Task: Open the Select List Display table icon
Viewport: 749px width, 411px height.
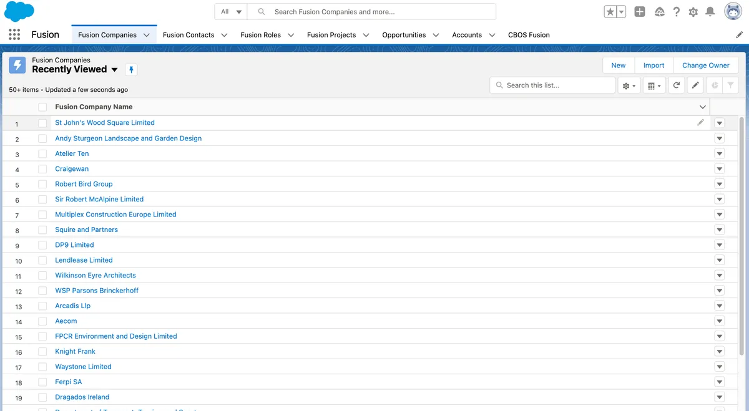Action: (x=654, y=85)
